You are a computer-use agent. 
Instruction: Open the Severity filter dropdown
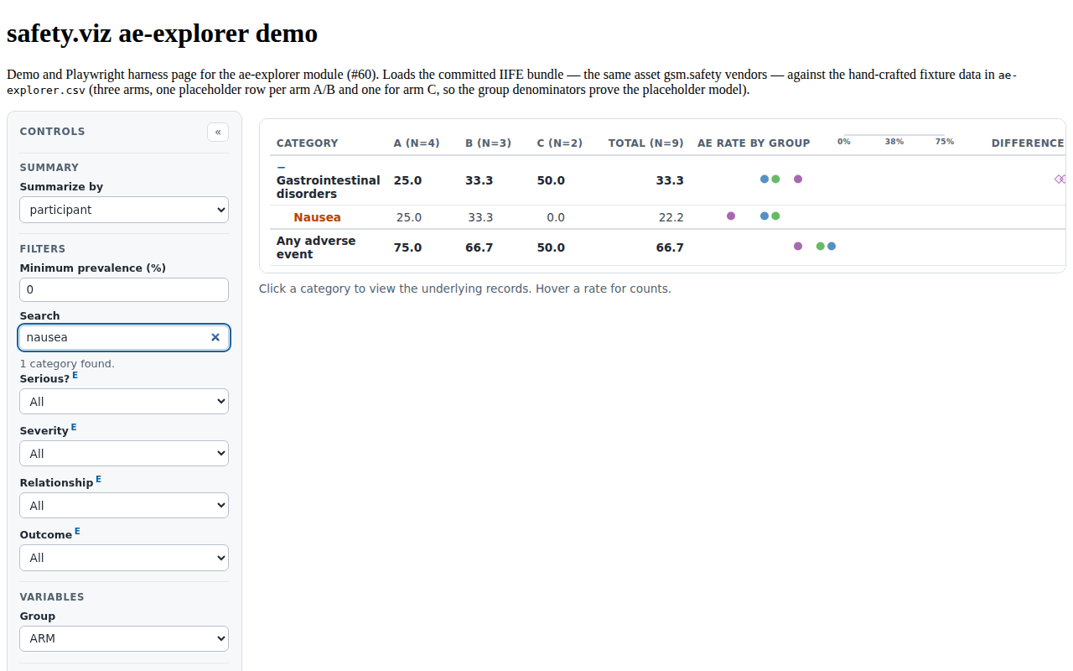pos(124,454)
